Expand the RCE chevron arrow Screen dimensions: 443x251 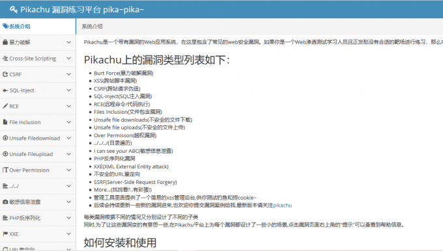pos(68,106)
